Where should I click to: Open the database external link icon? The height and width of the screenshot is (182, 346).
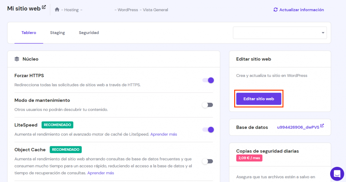click(322, 126)
